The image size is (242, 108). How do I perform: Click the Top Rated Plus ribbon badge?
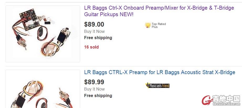click(148, 25)
